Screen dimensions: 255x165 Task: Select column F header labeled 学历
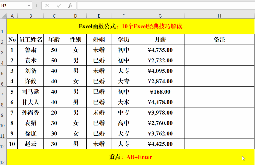coord(123,16)
